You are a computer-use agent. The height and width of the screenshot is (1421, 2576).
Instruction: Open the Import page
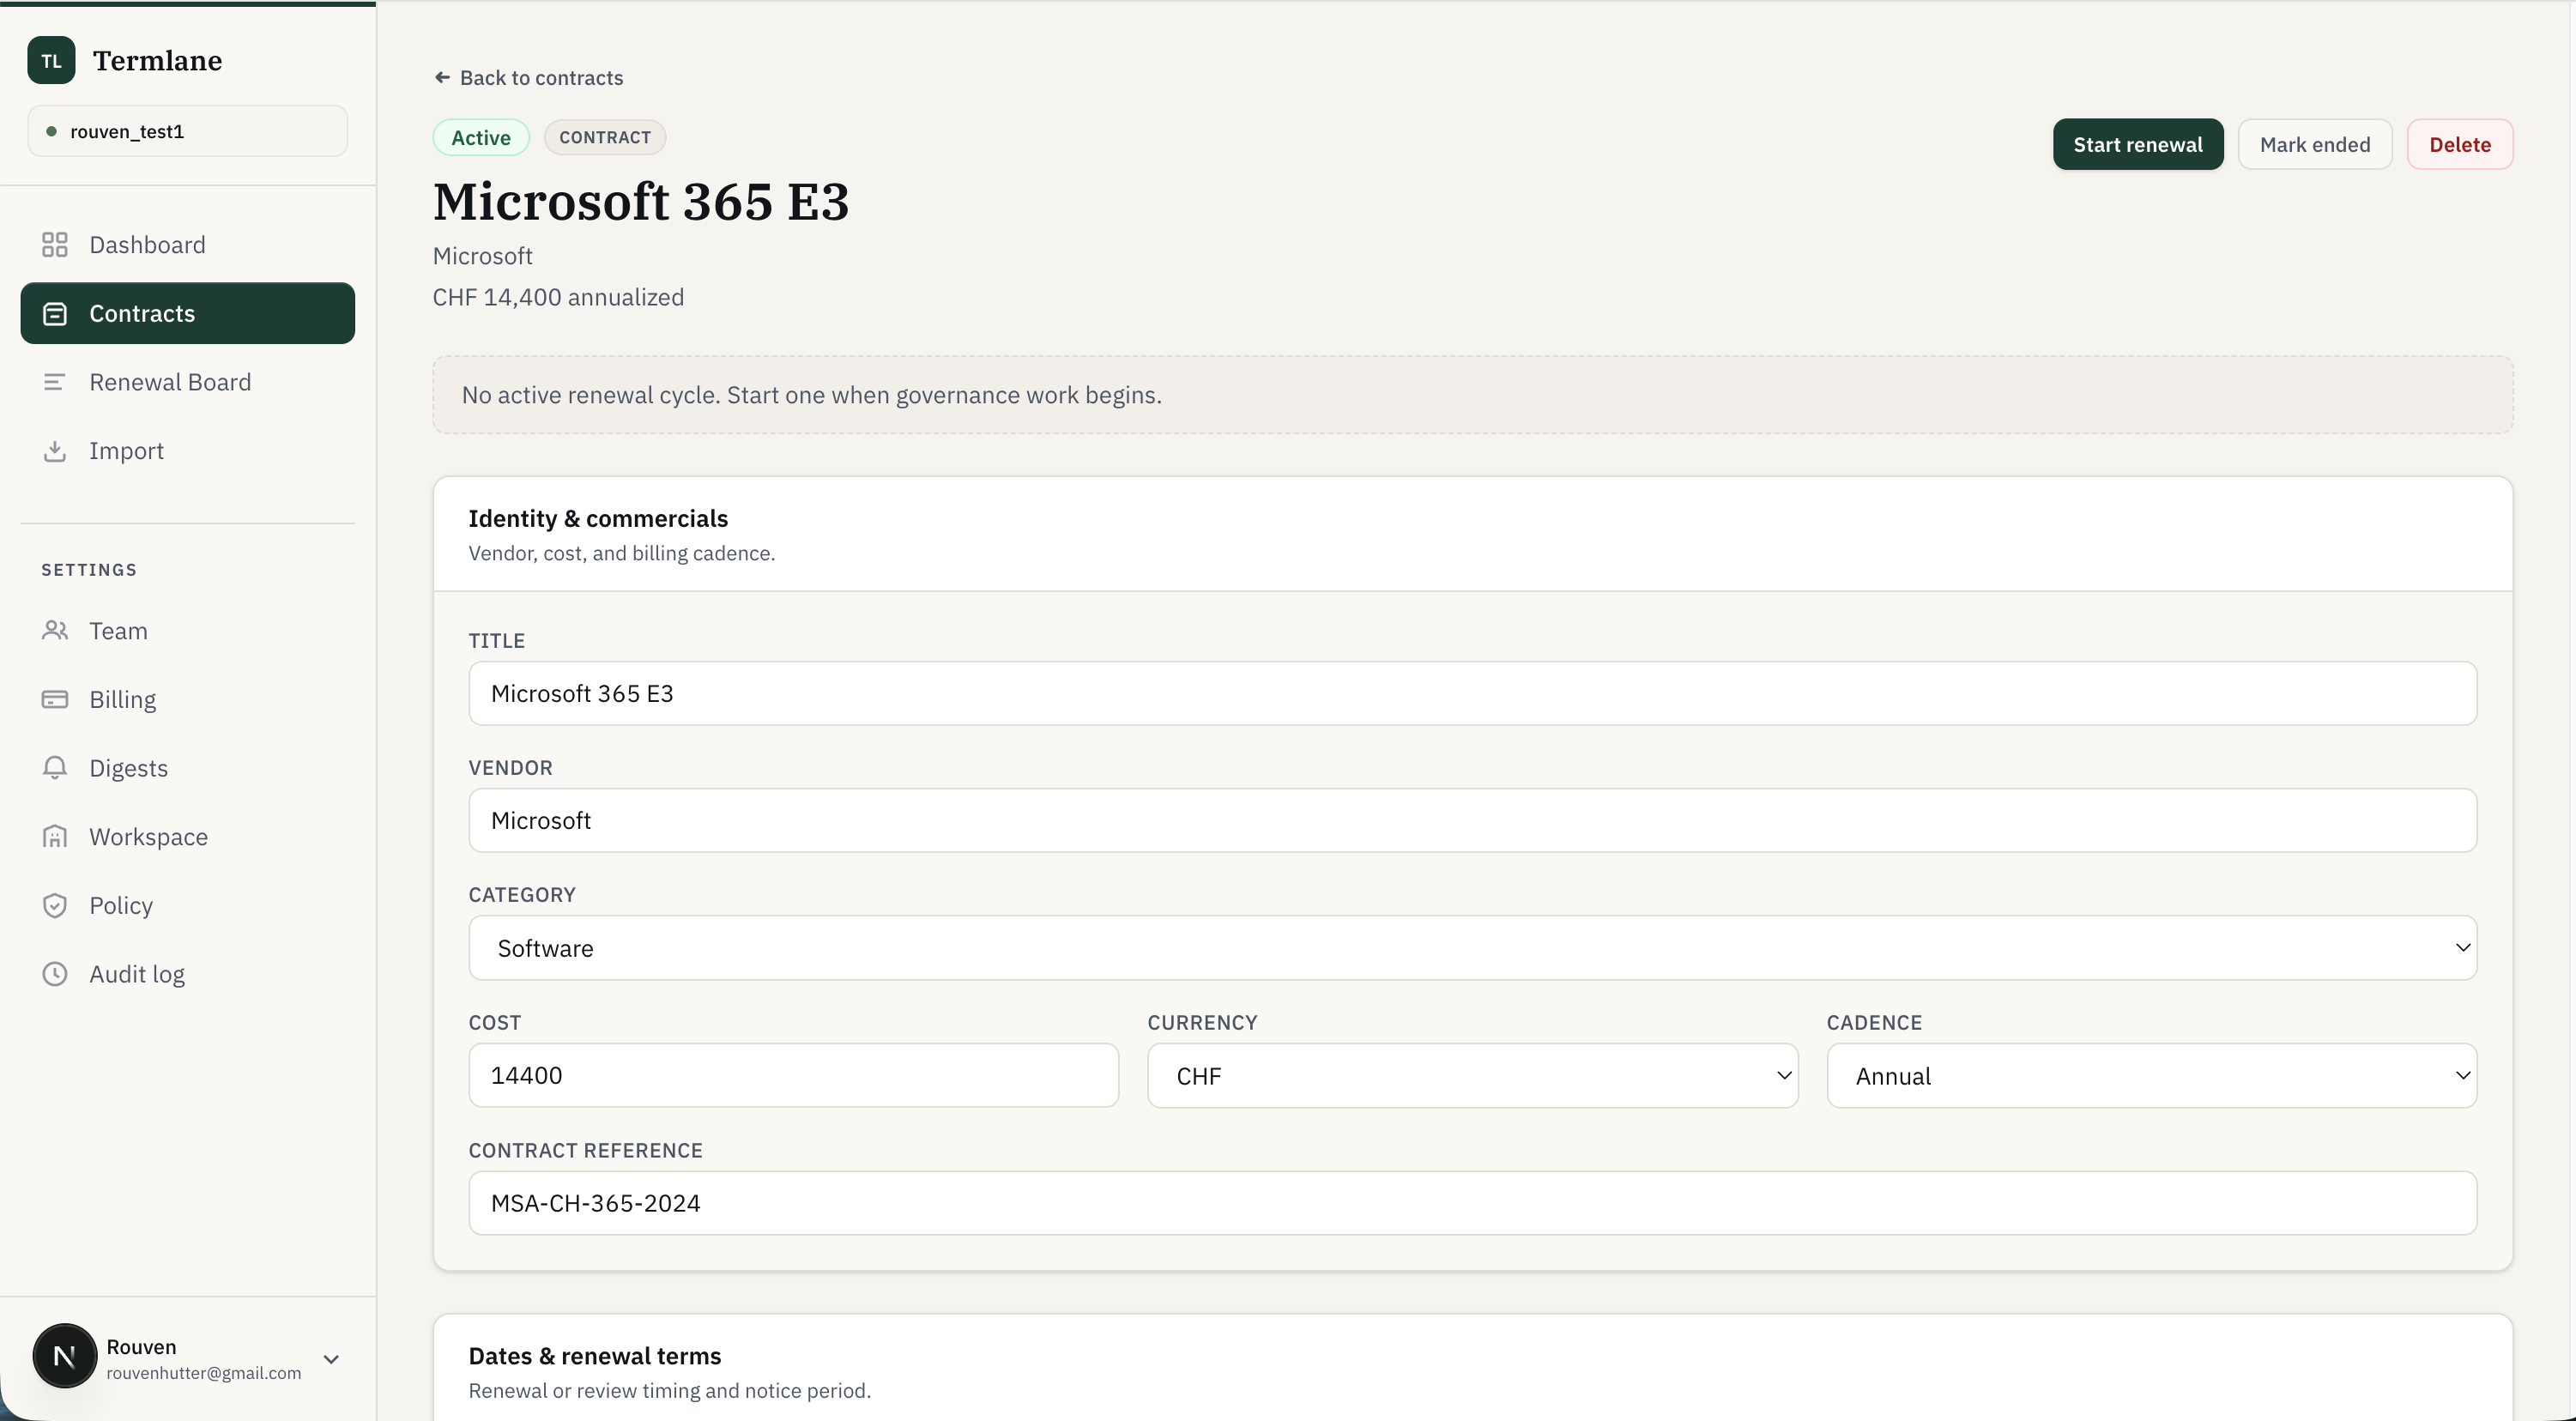(x=188, y=451)
